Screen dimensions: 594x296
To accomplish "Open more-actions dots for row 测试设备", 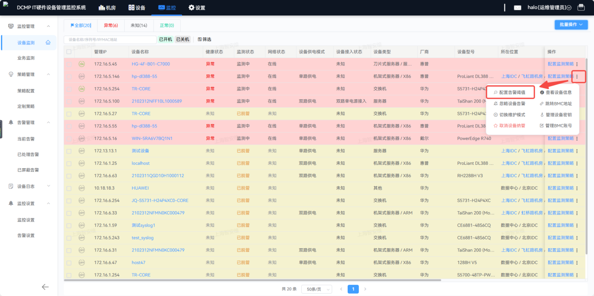I will coord(577,151).
